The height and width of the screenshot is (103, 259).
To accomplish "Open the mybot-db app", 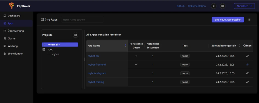I will pyautogui.click(x=93, y=56).
